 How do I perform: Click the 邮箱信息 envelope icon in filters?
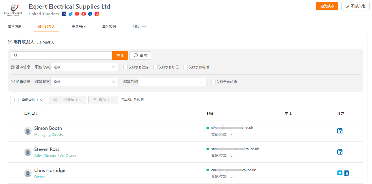[x=13, y=82]
